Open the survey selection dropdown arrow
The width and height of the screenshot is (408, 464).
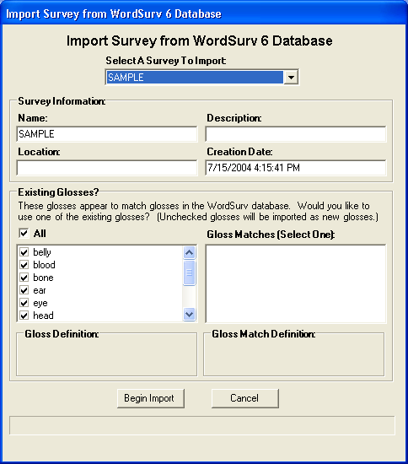291,78
